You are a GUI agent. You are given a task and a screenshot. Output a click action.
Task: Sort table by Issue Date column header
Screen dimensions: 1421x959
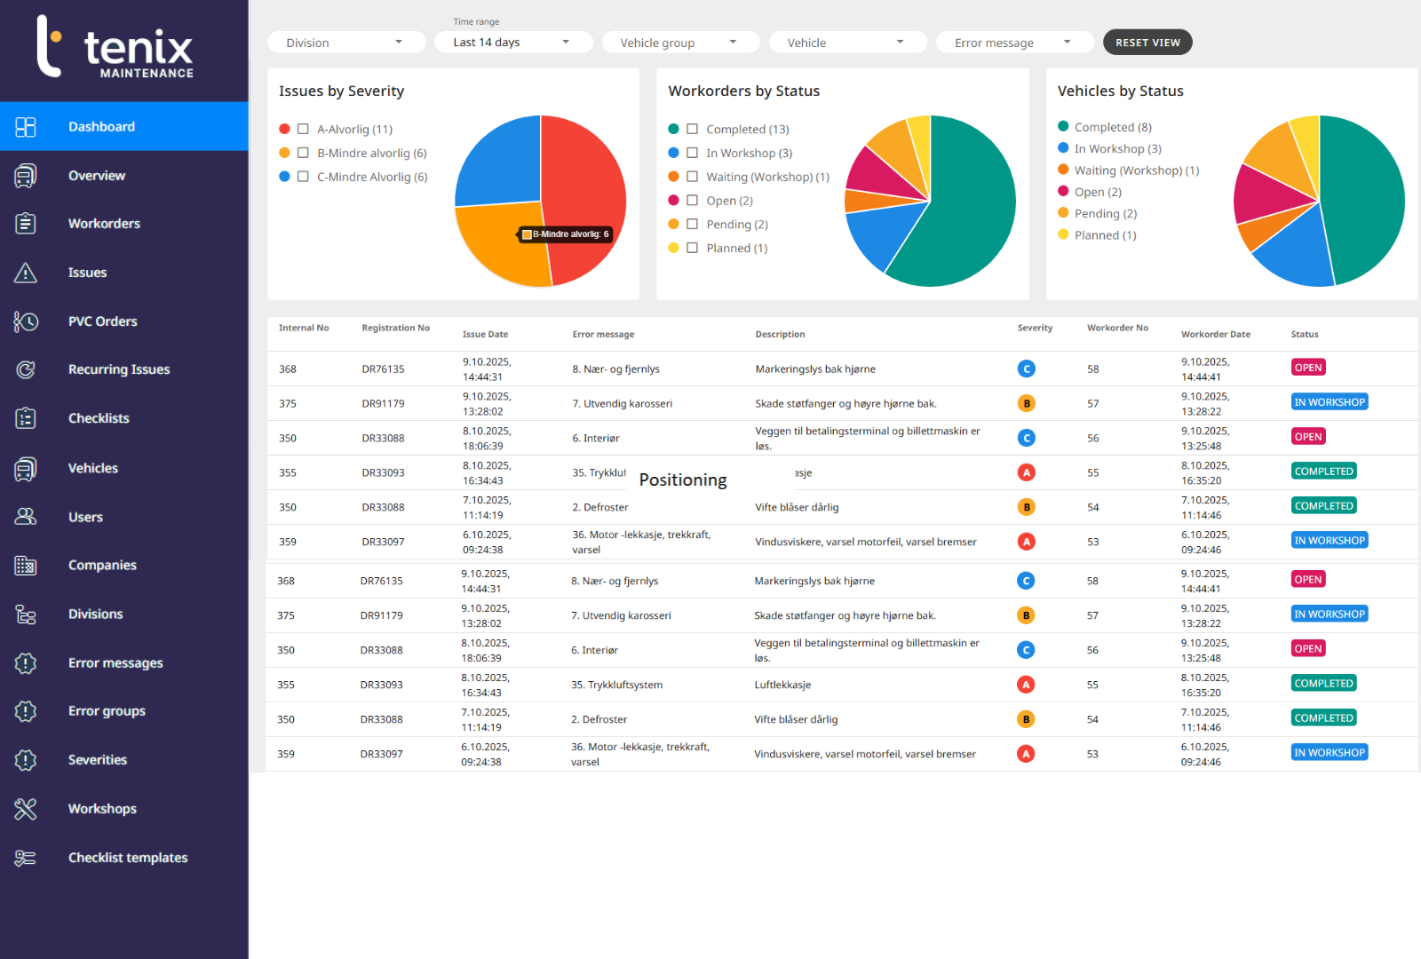(485, 335)
